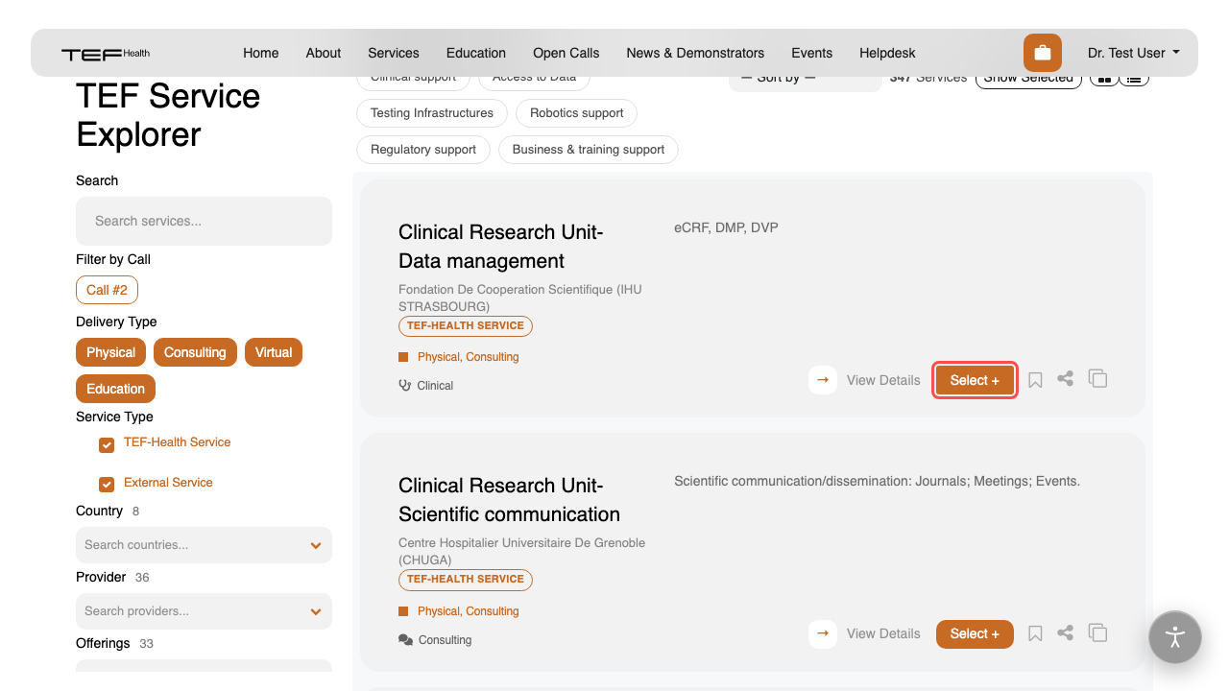The width and height of the screenshot is (1229, 691).
Task: Focus the Search services input field
Action: tap(204, 221)
